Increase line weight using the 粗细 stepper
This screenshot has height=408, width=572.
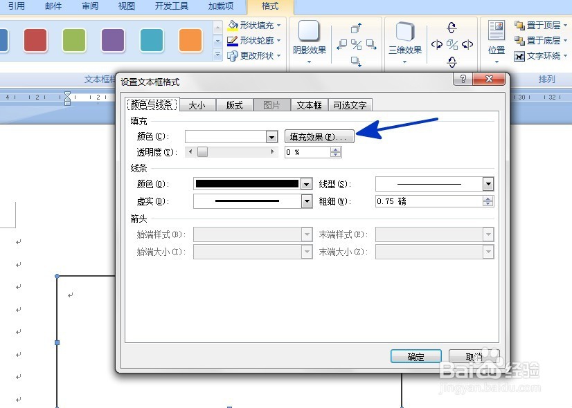(488, 198)
